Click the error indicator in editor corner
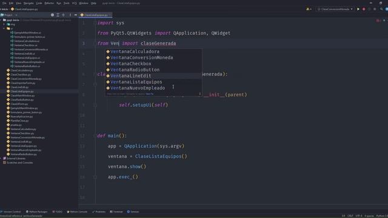 tap(378, 21)
